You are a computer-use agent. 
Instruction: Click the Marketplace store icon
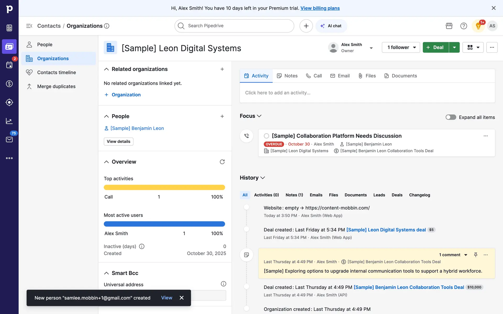(x=449, y=26)
